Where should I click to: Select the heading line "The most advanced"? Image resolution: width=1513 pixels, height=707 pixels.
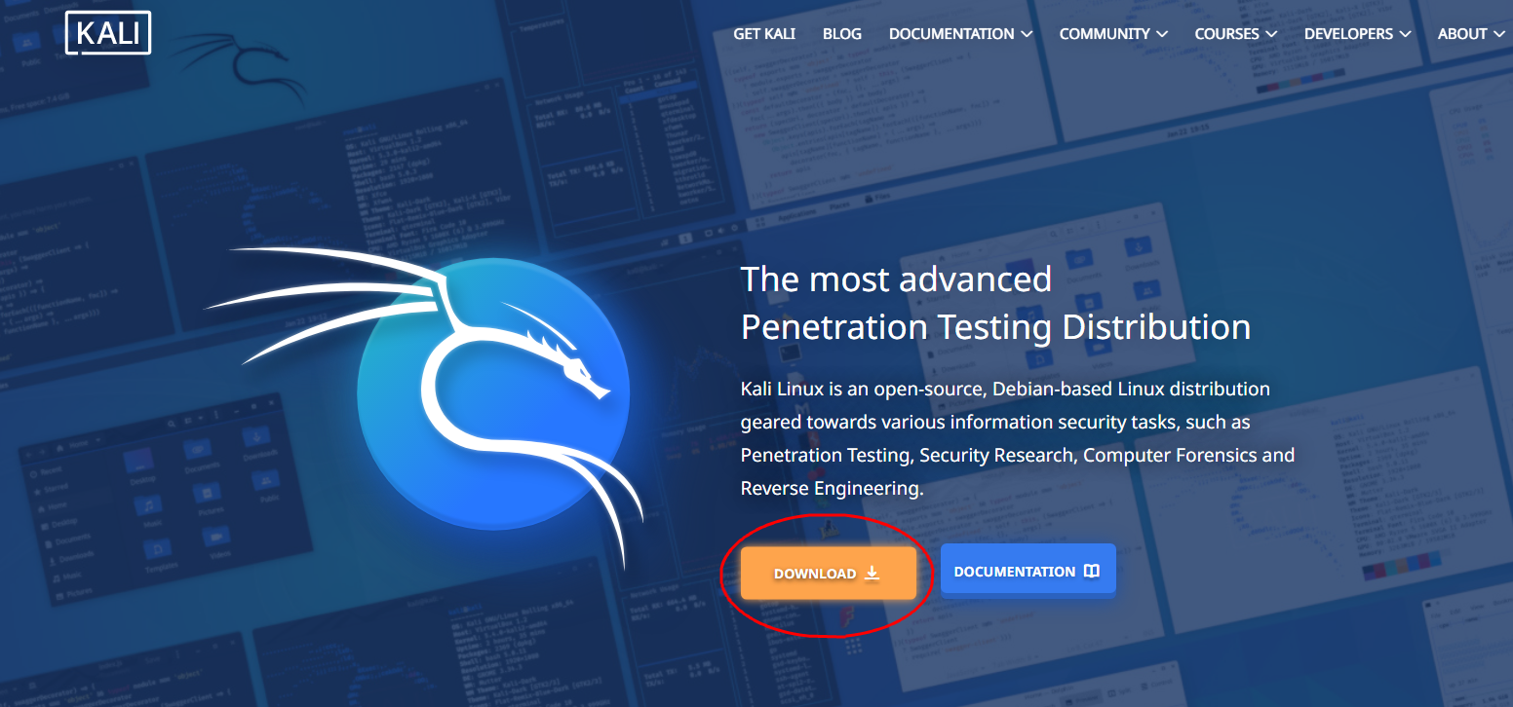click(896, 279)
